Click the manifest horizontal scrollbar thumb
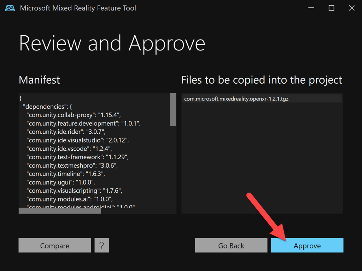The image size is (362, 271). tap(60, 211)
